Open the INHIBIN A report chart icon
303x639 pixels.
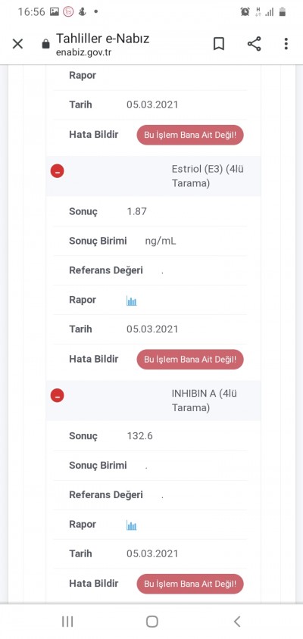(131, 525)
